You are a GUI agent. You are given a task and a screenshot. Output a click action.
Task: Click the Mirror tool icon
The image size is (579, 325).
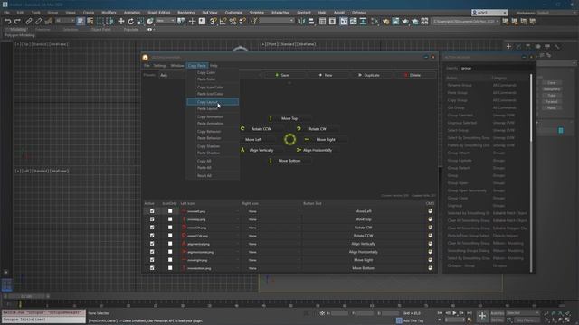301,22
